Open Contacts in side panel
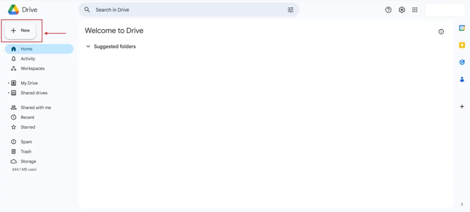The image size is (470, 212). coord(462,79)
